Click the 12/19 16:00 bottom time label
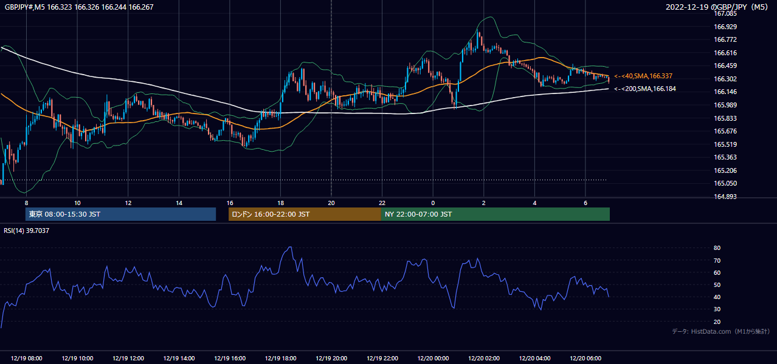This screenshot has width=777, height=364. pos(230,359)
